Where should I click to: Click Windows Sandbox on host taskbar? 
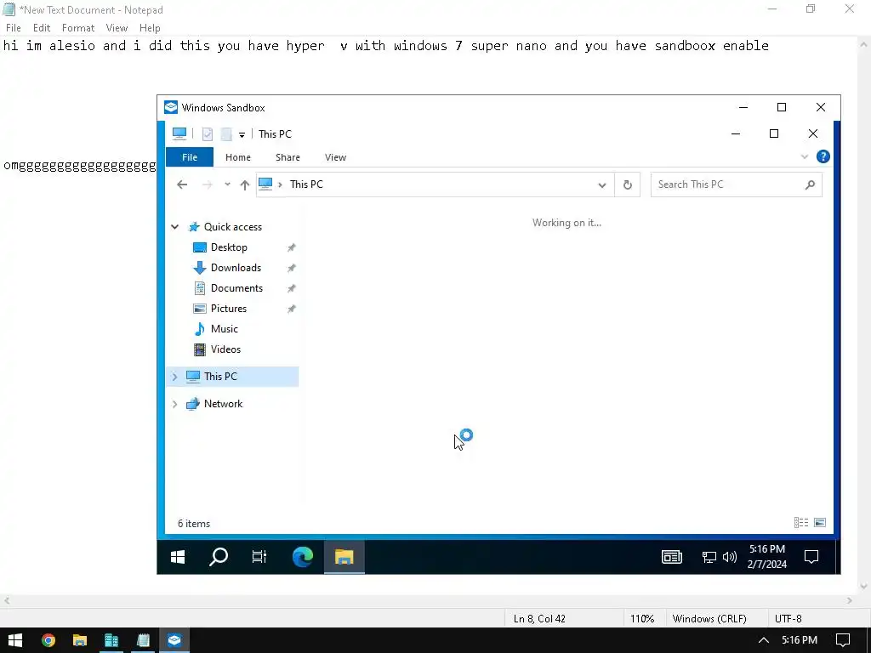pos(174,640)
